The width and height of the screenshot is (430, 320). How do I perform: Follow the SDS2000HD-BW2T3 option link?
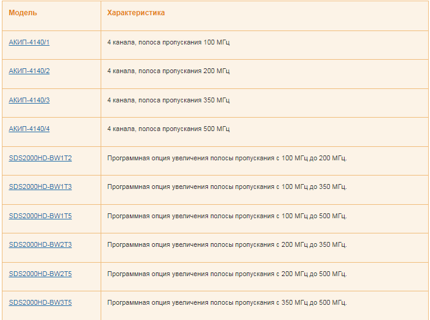pyautogui.click(x=40, y=244)
